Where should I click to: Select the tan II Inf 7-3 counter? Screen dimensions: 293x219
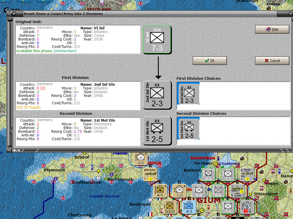point(179,191)
